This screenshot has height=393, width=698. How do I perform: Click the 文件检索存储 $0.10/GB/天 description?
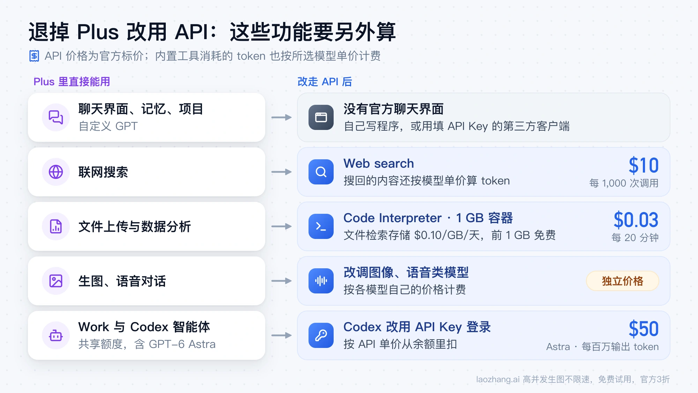(450, 235)
